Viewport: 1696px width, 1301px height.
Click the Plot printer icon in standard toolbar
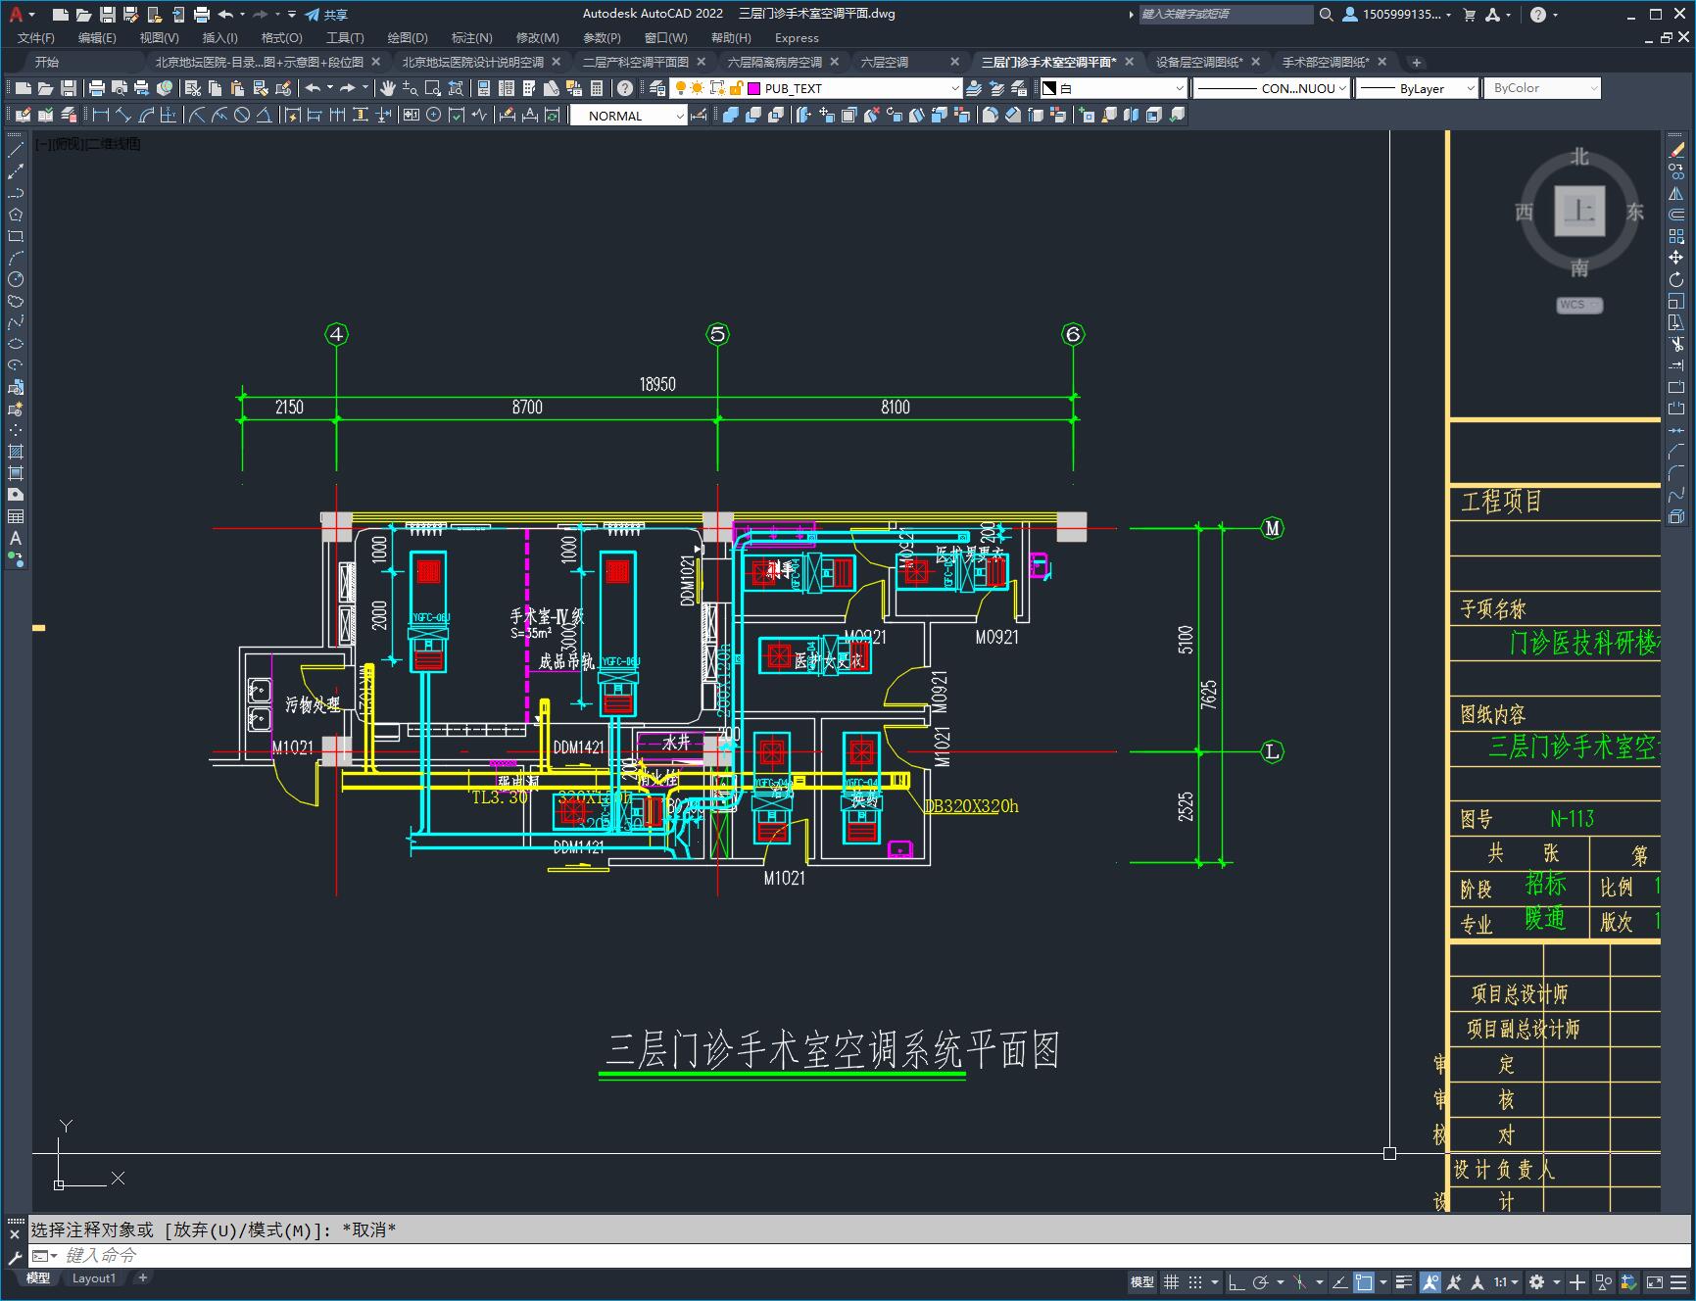point(96,88)
